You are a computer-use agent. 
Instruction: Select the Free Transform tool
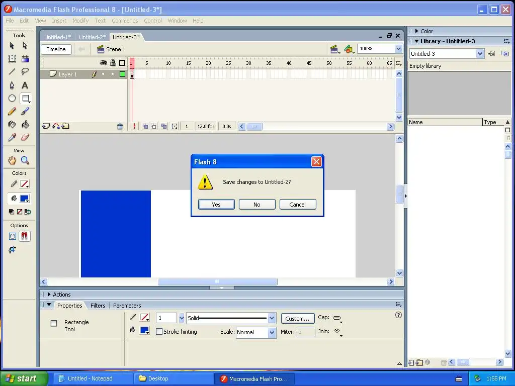pyautogui.click(x=12, y=59)
